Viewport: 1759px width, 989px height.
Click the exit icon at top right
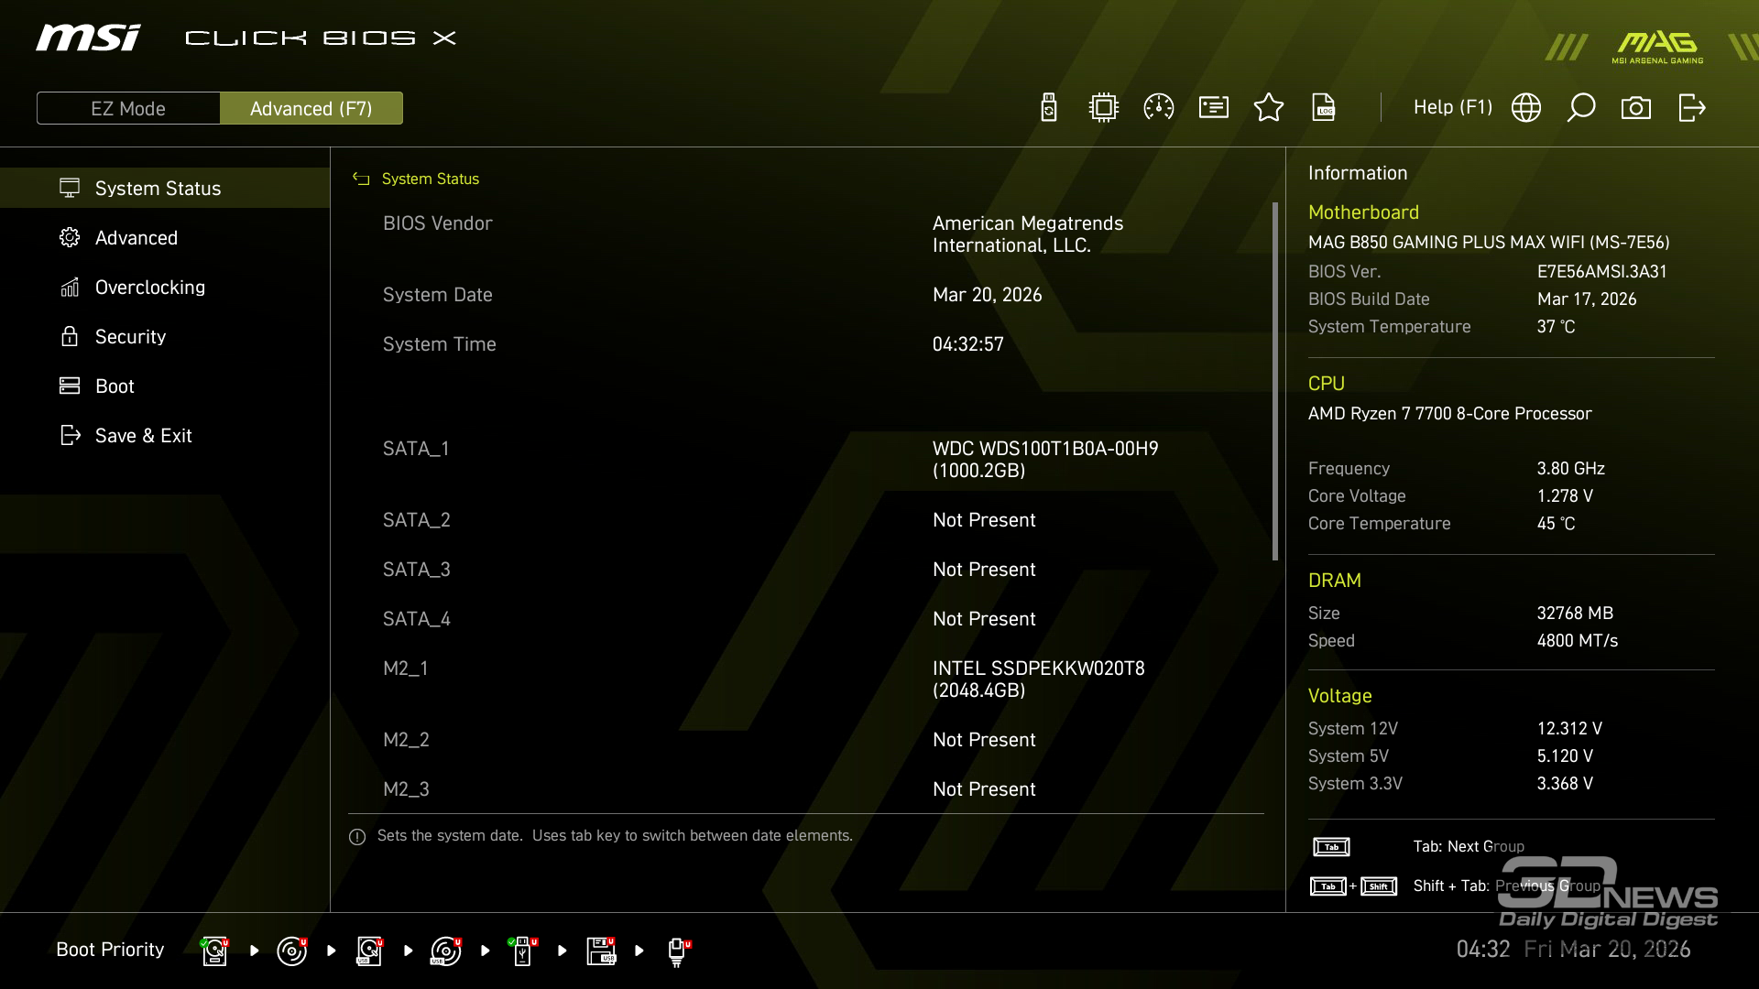(x=1691, y=108)
